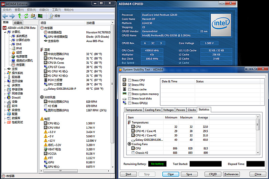Open the 工具(T) menu
269x179 pixels.
[56, 10]
